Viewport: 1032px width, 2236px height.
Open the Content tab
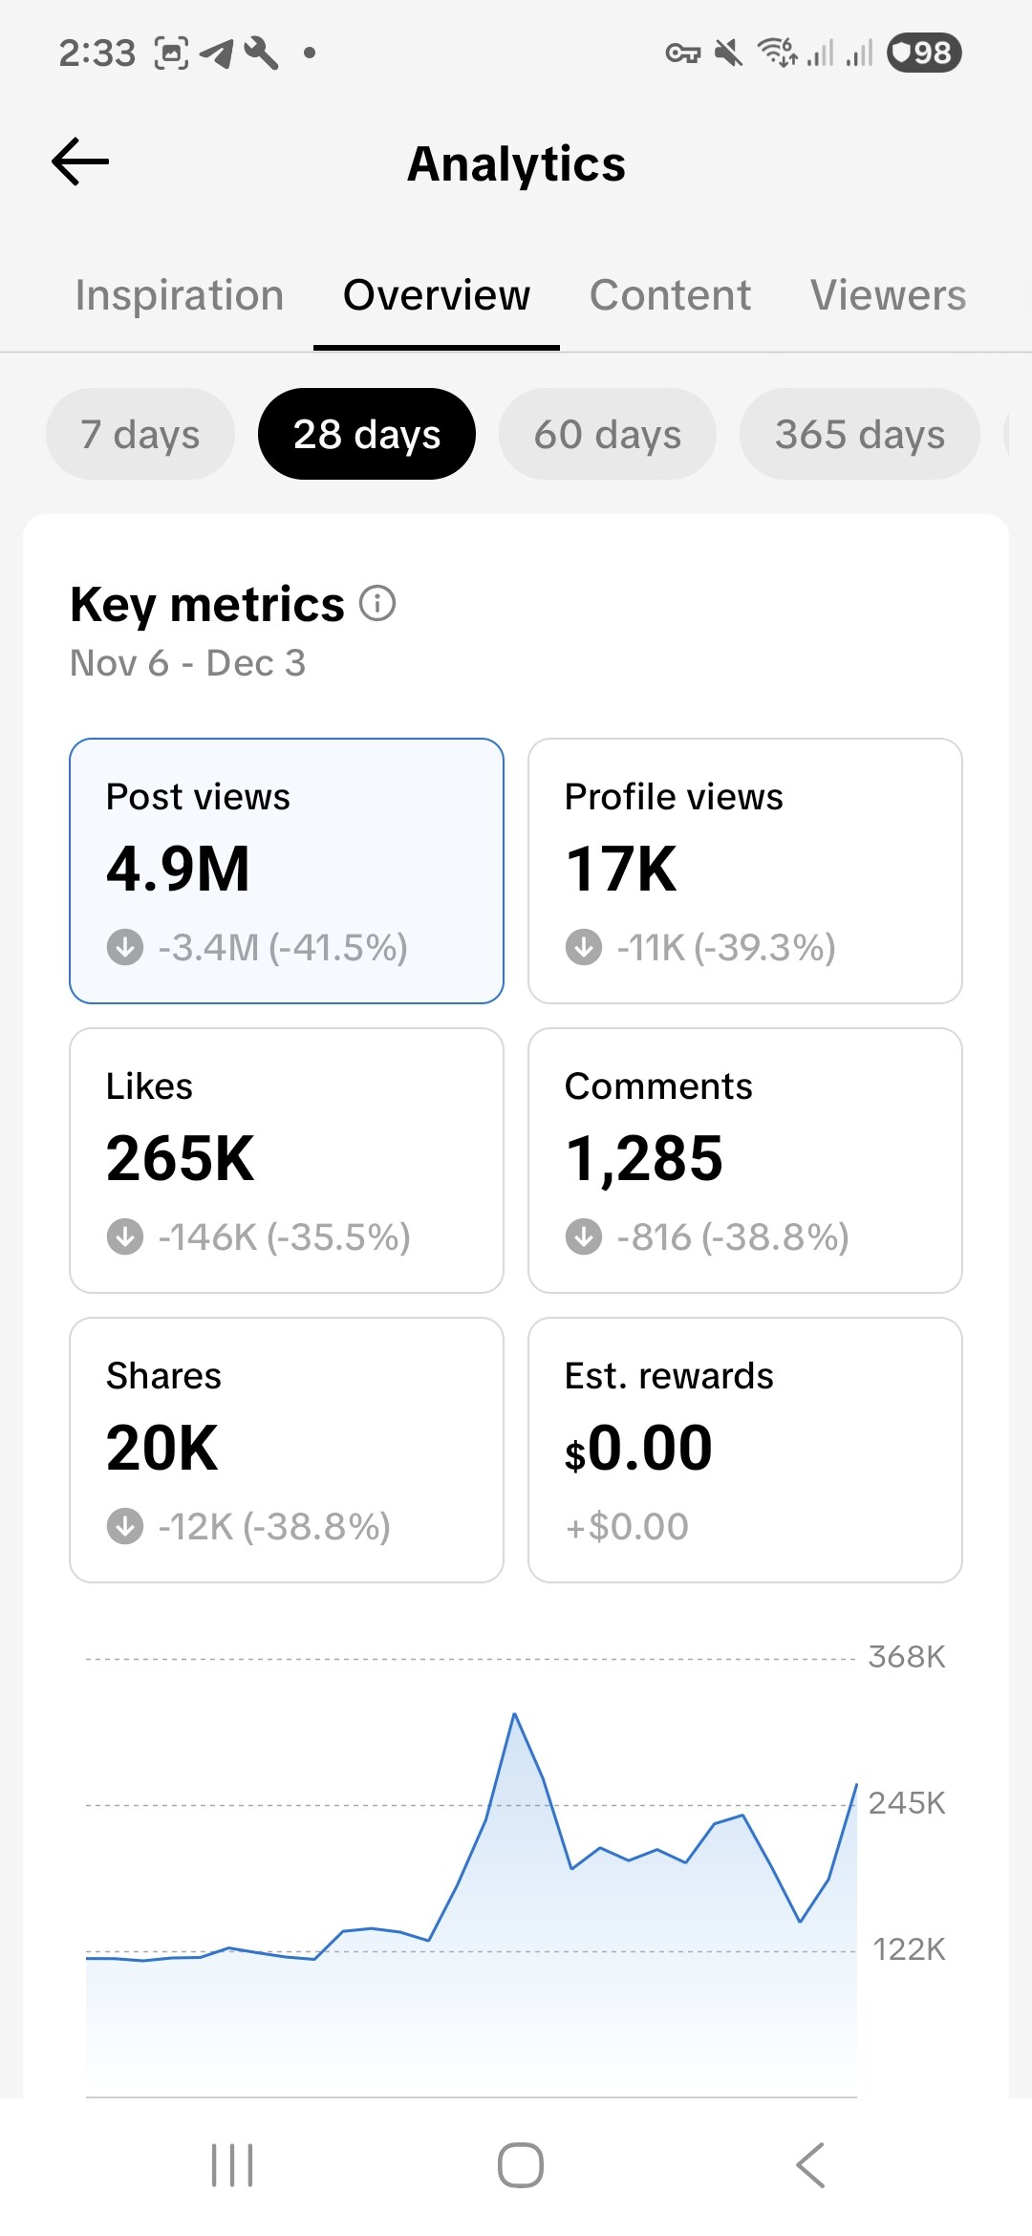pos(670,295)
